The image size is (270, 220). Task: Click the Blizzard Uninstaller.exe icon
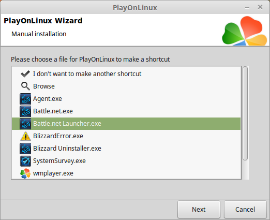[x=25, y=149]
